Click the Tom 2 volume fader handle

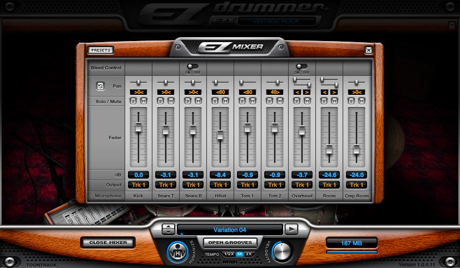click(274, 127)
